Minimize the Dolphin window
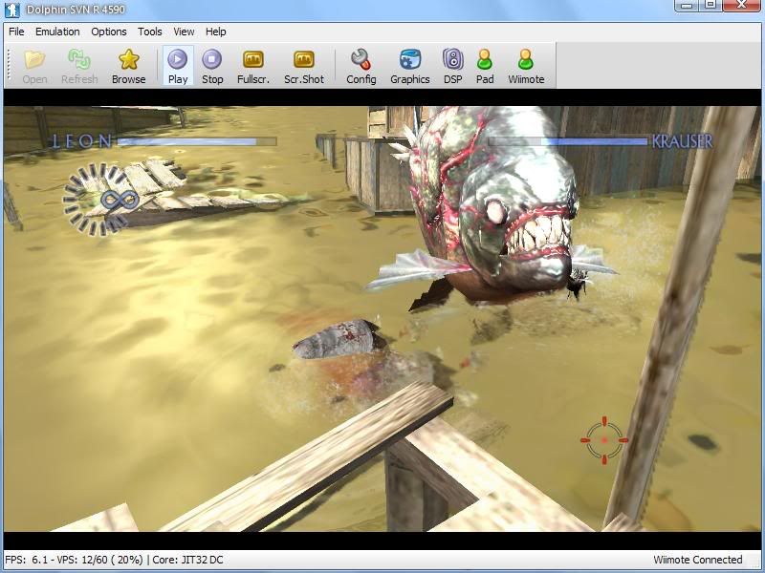Image resolution: width=765 pixels, height=573 pixels. pos(687,5)
